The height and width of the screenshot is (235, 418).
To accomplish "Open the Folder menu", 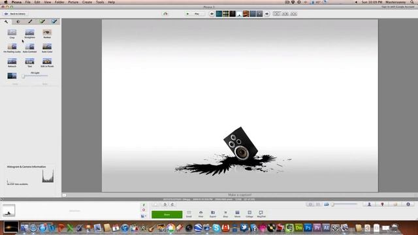I will [x=59, y=2].
